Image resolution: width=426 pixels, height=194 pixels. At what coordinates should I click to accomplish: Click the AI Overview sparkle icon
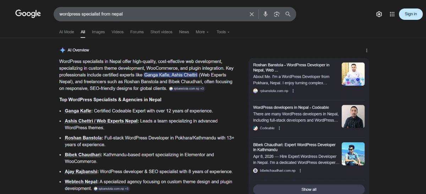[x=62, y=50]
